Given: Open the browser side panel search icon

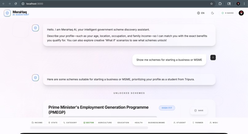Looking at the screenshot, I should (x=229, y=4).
